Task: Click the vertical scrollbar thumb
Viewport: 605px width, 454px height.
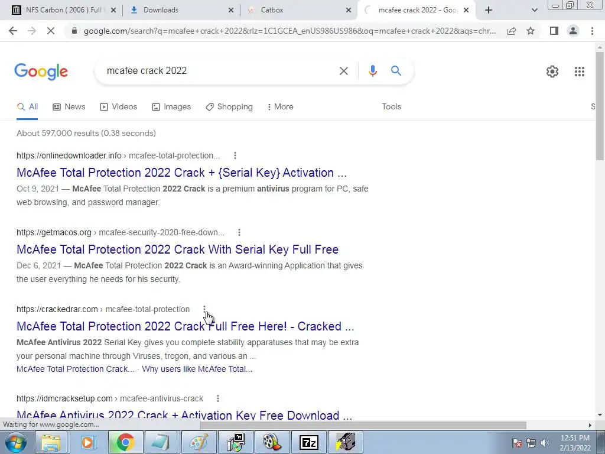Action: [x=600, y=105]
